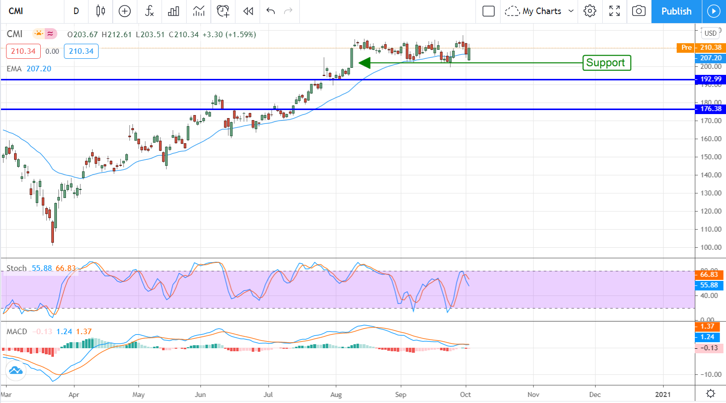Image resolution: width=726 pixels, height=403 pixels.
Task: Click the select layout square icon
Action: (x=488, y=11)
